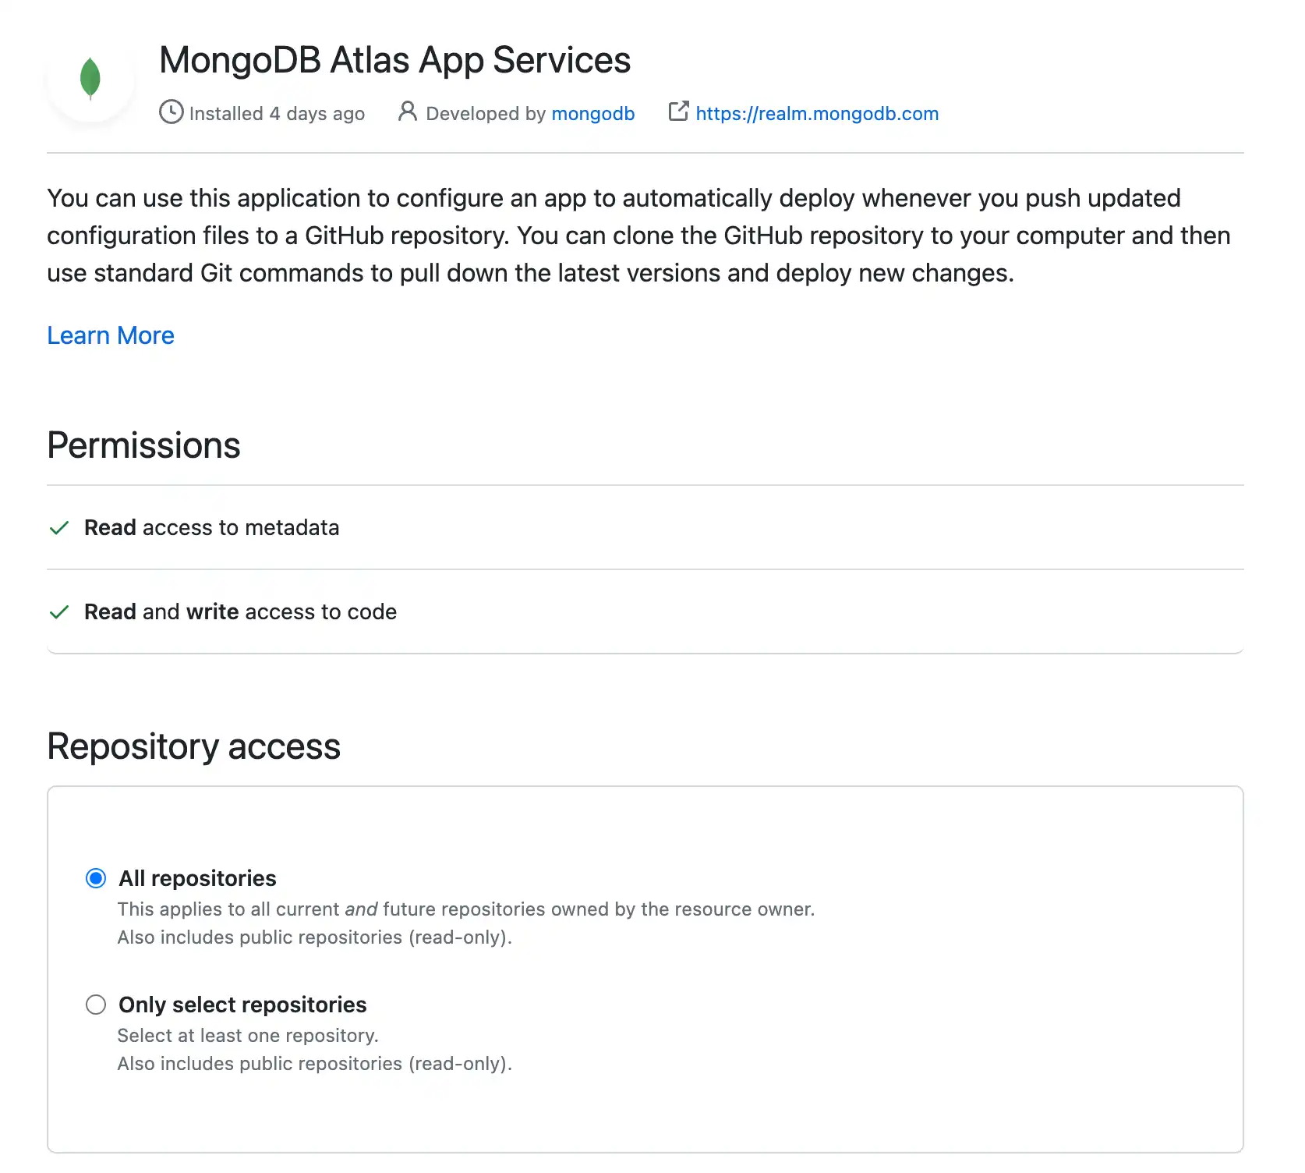The width and height of the screenshot is (1305, 1173).
Task: Click the MongoDB app icon in the header
Action: pyautogui.click(x=90, y=76)
